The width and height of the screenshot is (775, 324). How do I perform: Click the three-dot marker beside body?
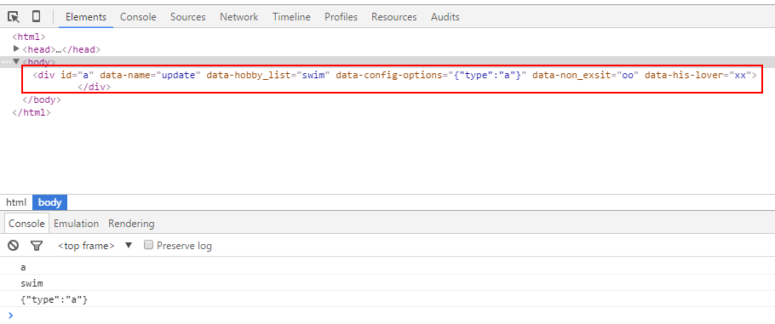[5, 62]
